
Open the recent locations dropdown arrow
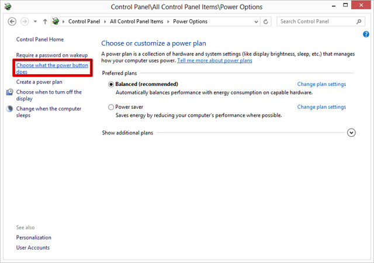pyautogui.click(x=35, y=22)
